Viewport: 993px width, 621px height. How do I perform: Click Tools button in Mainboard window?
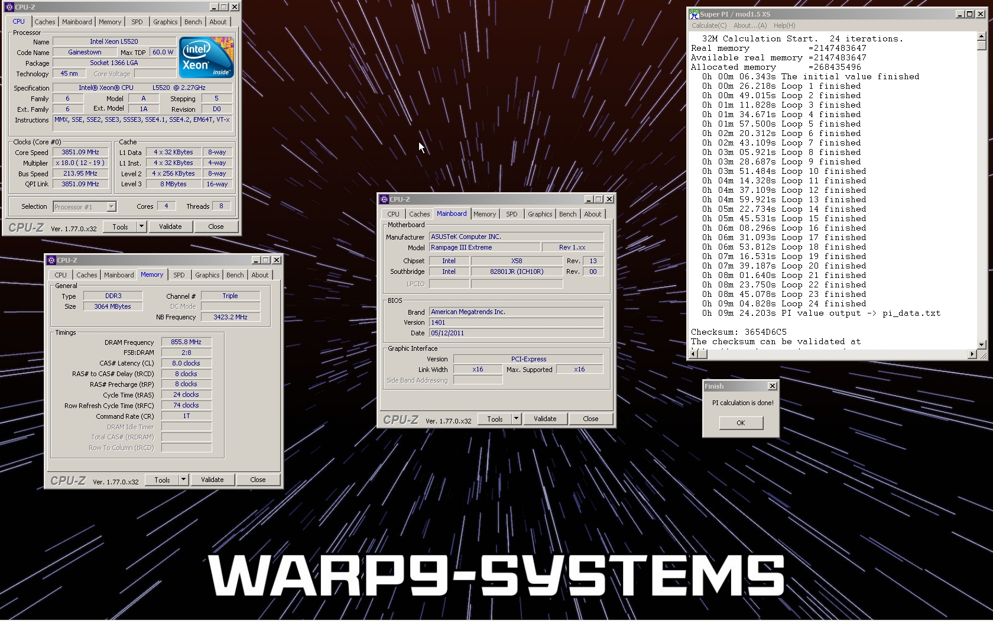(x=495, y=419)
